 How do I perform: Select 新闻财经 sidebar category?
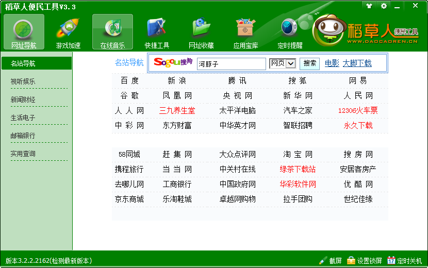click(x=23, y=99)
